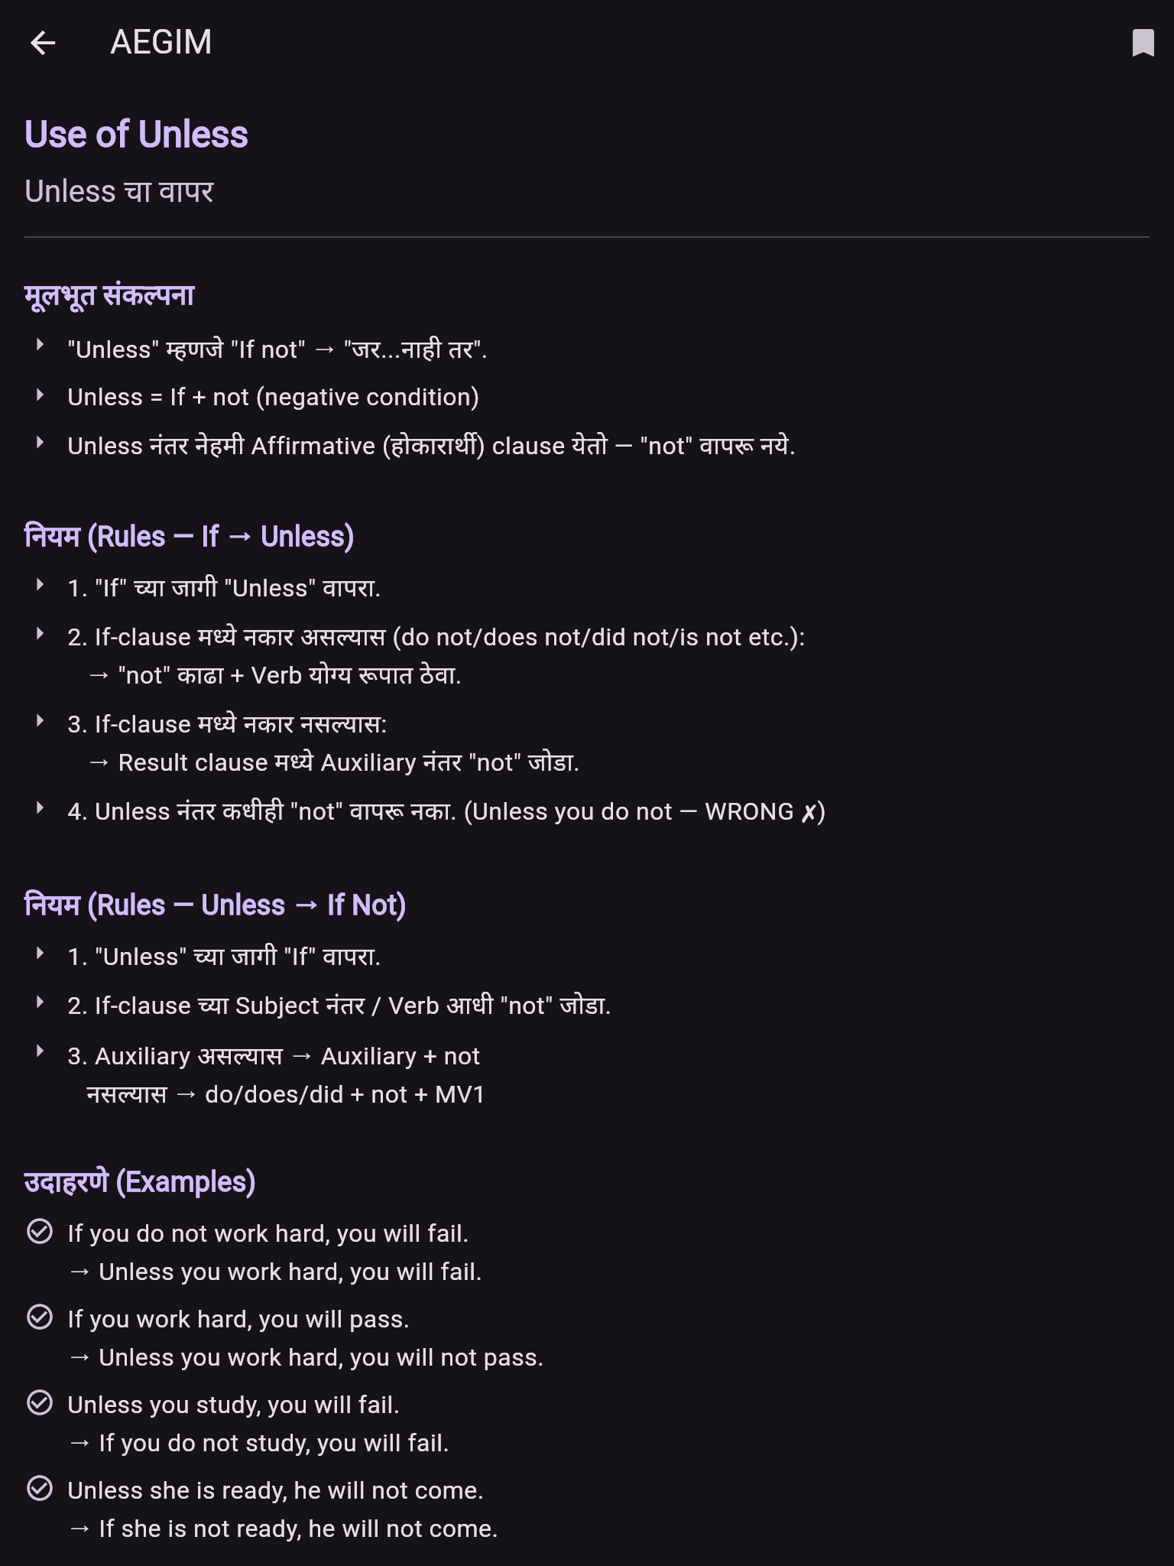
Task: Click triangle bullet beside '"Unless" म्हणजे "If not"'
Action: coord(40,346)
